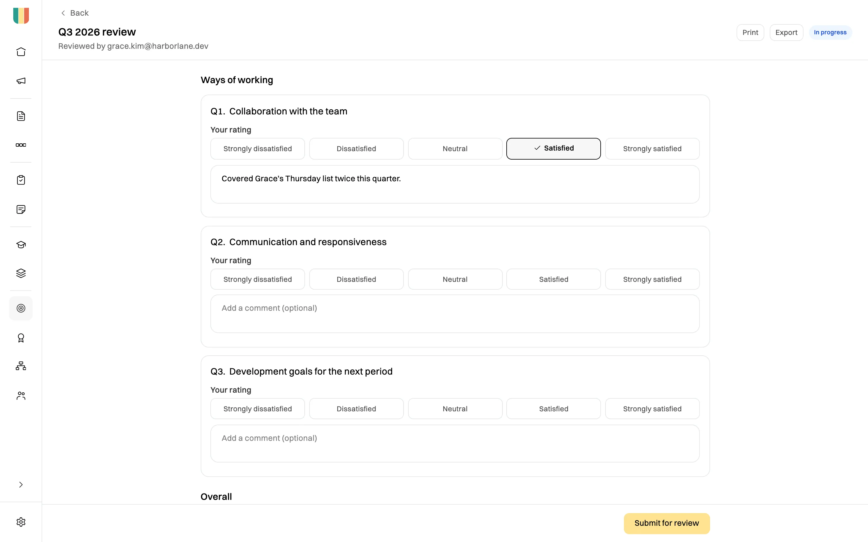Rate Q2 as Neutral

click(455, 279)
